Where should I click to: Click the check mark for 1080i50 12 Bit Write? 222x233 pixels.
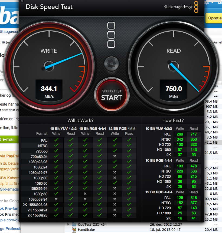115,183
